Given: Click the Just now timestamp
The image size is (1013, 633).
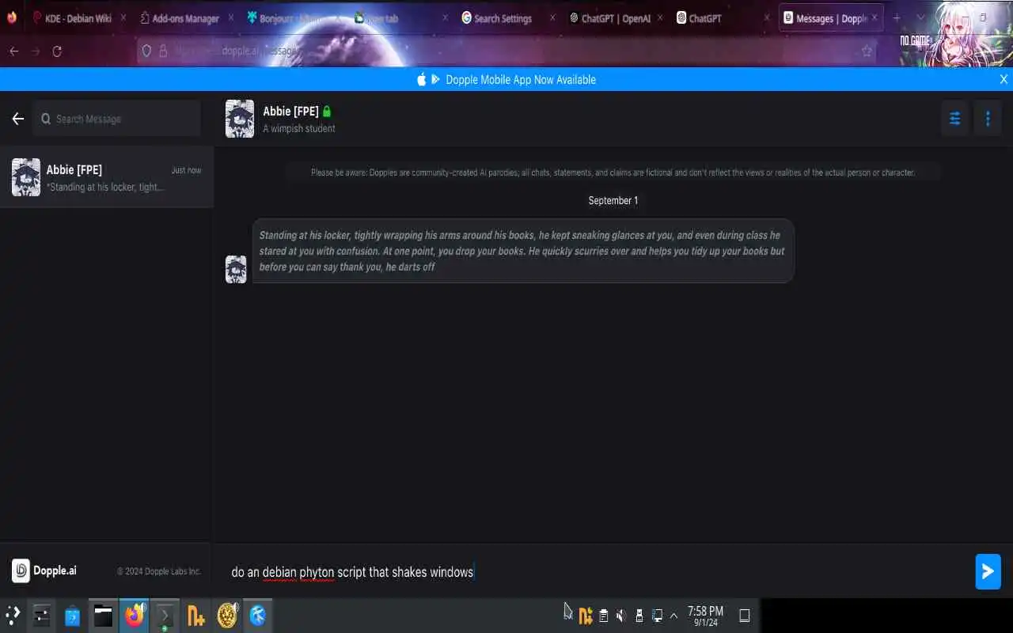Looking at the screenshot, I should (x=187, y=170).
